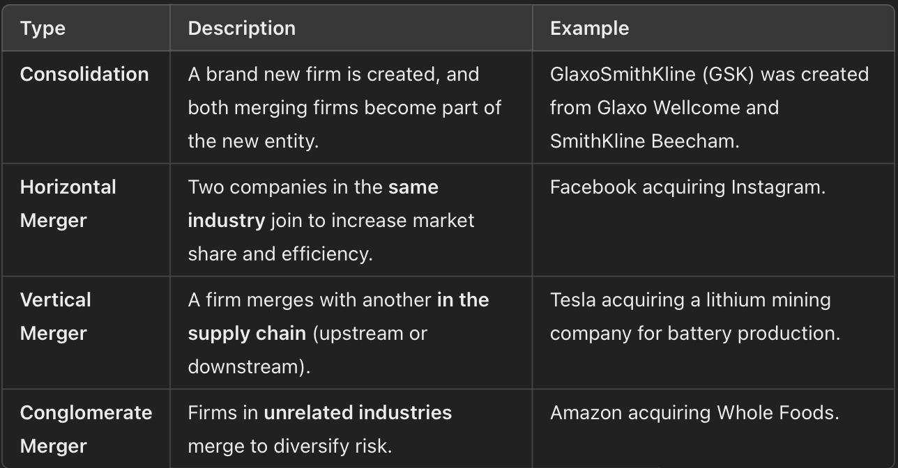Select the Conglomerate Merger type cell

click(x=86, y=429)
